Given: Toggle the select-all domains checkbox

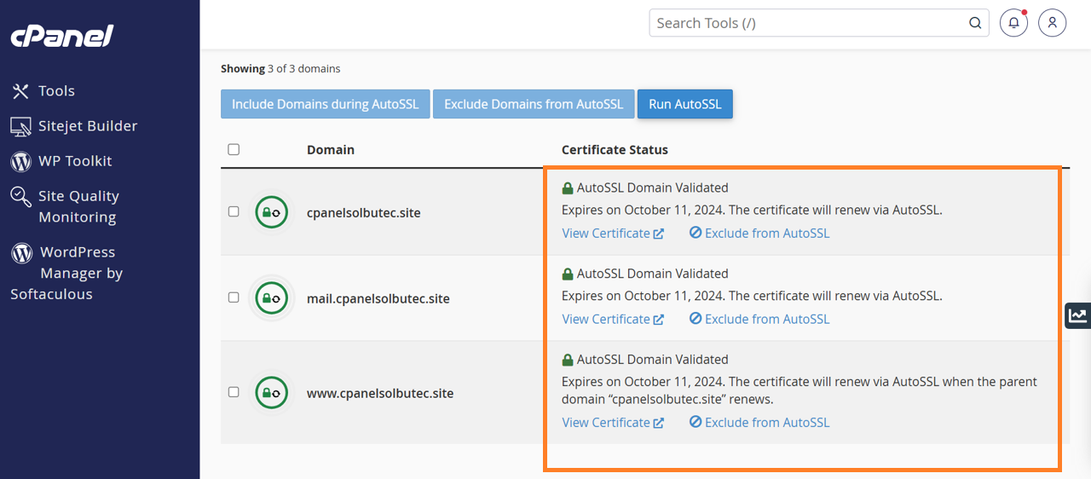Looking at the screenshot, I should coord(234,149).
